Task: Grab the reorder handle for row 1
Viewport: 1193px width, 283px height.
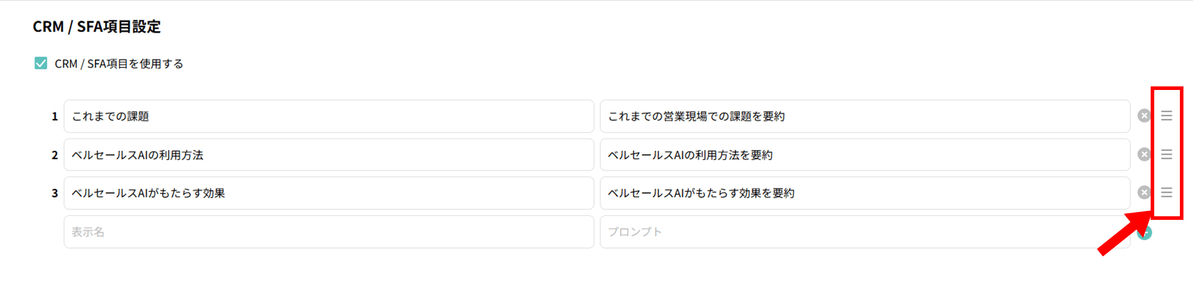Action: point(1167,116)
